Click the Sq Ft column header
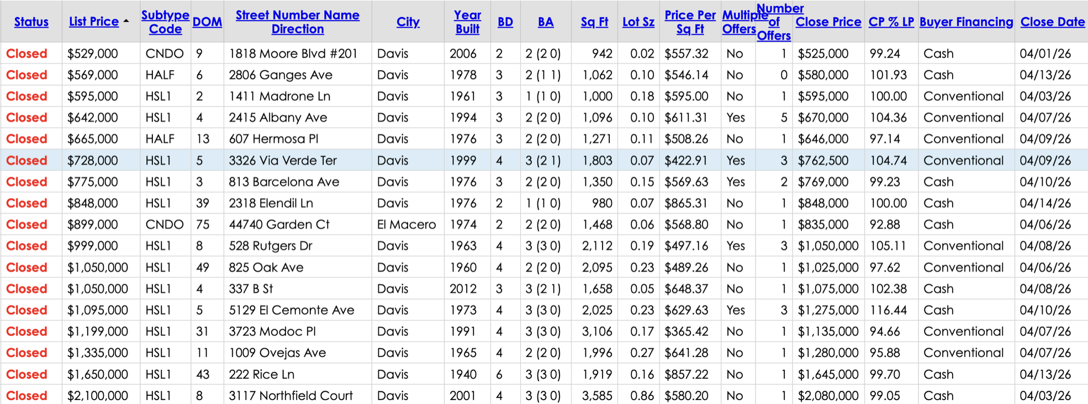Screen dimensions: 1088x404 click(x=594, y=22)
